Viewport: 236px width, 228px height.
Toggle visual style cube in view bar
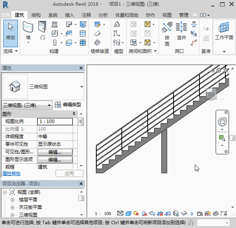pyautogui.click(x=128, y=214)
